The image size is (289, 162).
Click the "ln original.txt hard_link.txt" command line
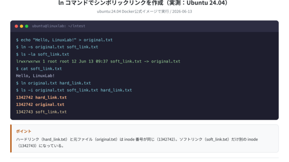point(53,83)
